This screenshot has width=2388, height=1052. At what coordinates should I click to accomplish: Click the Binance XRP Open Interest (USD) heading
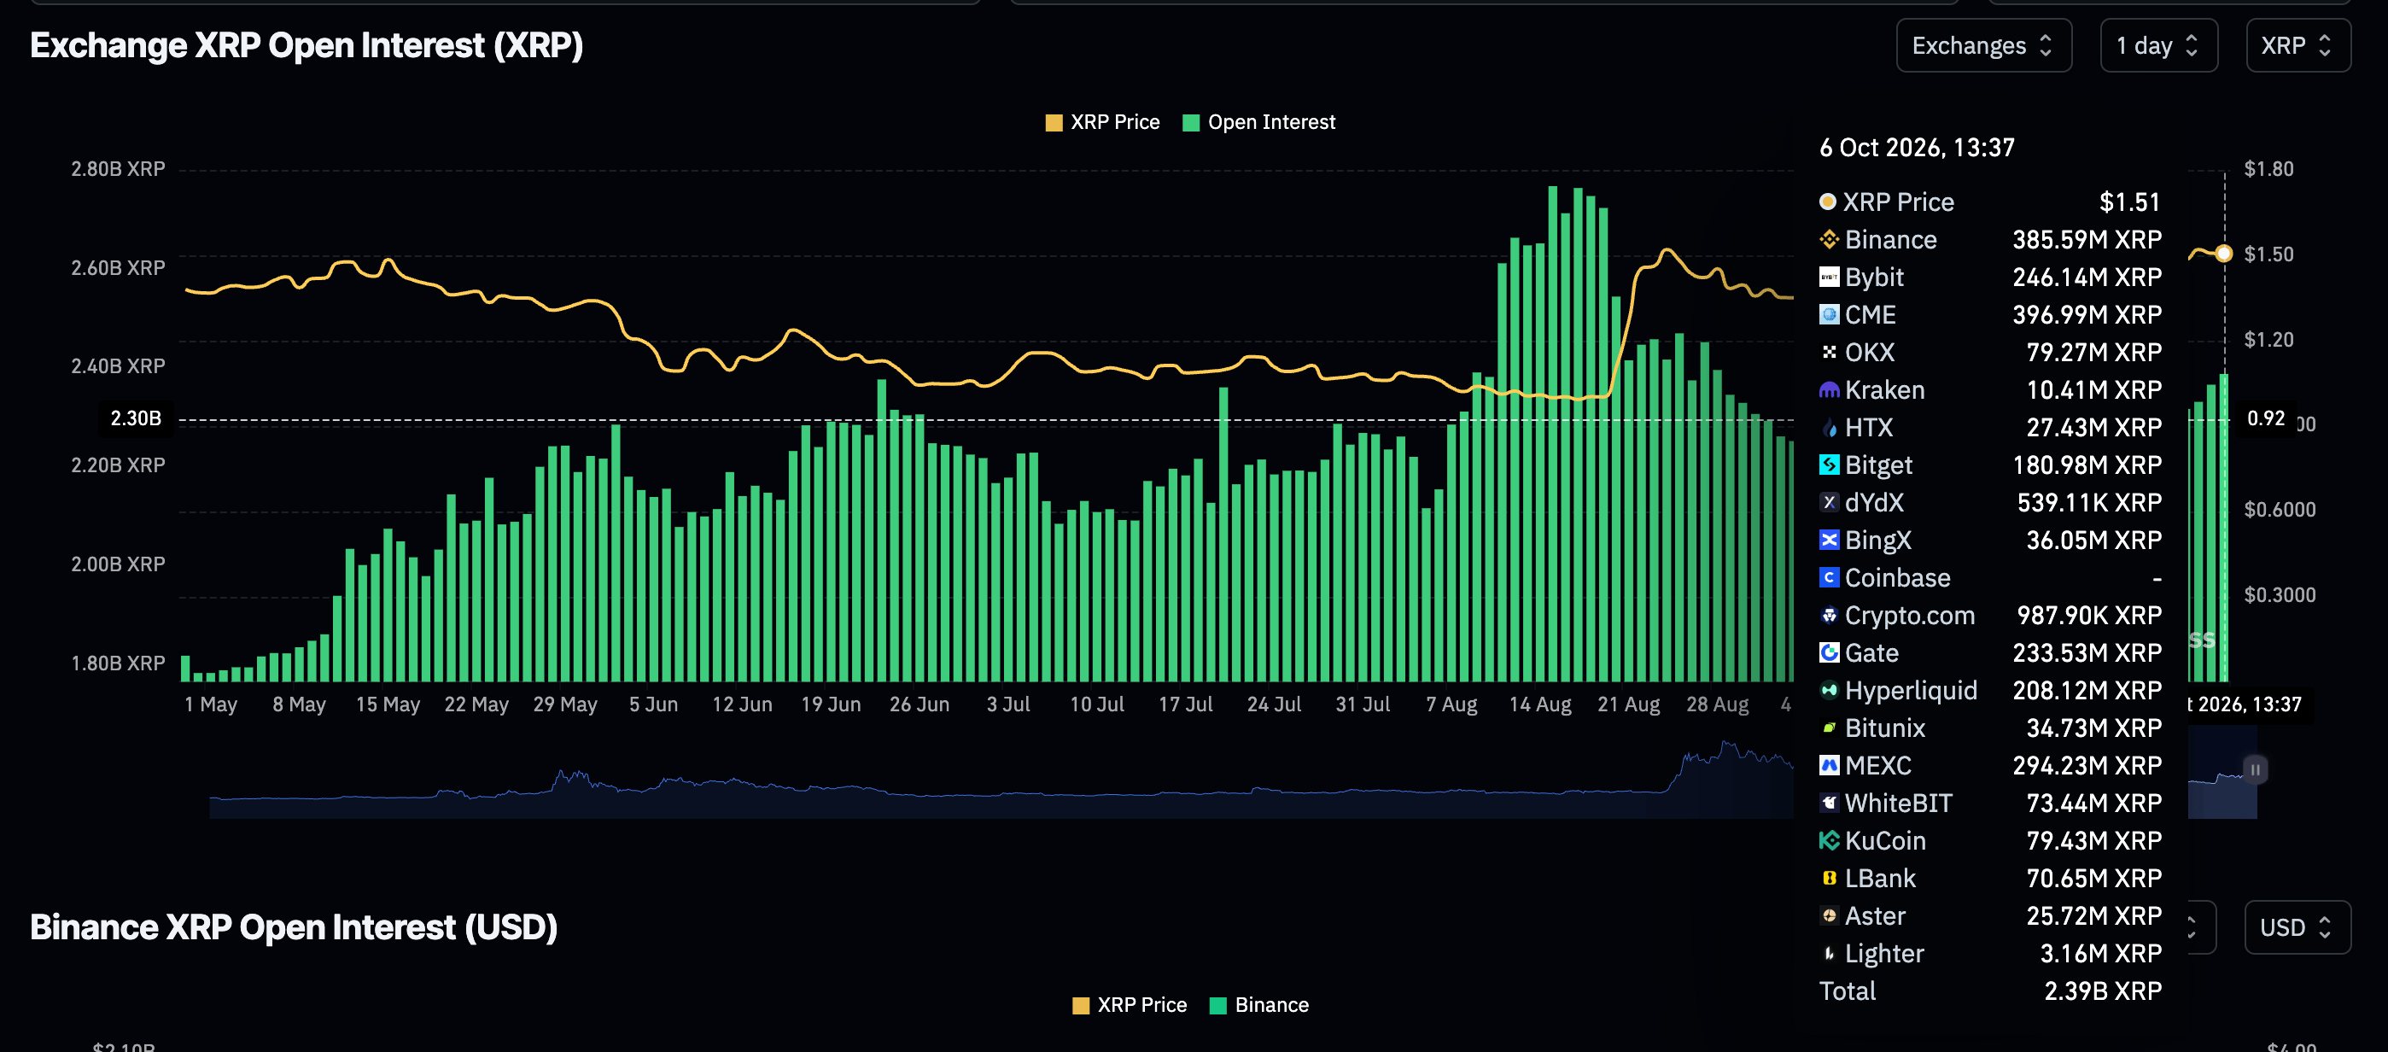pyautogui.click(x=294, y=926)
